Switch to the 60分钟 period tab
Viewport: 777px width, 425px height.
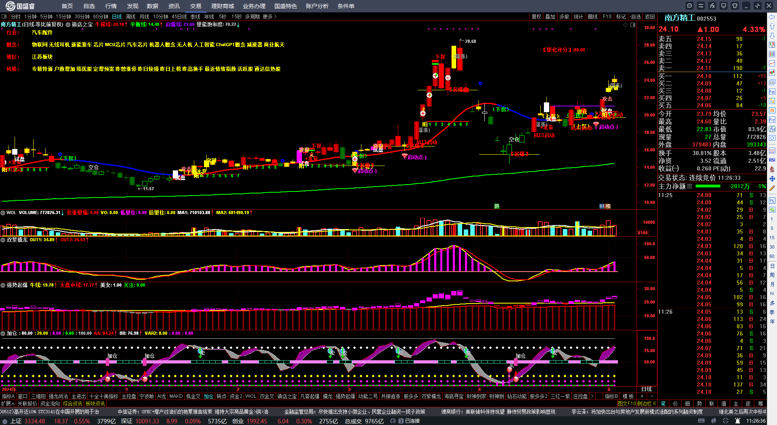pos(101,17)
